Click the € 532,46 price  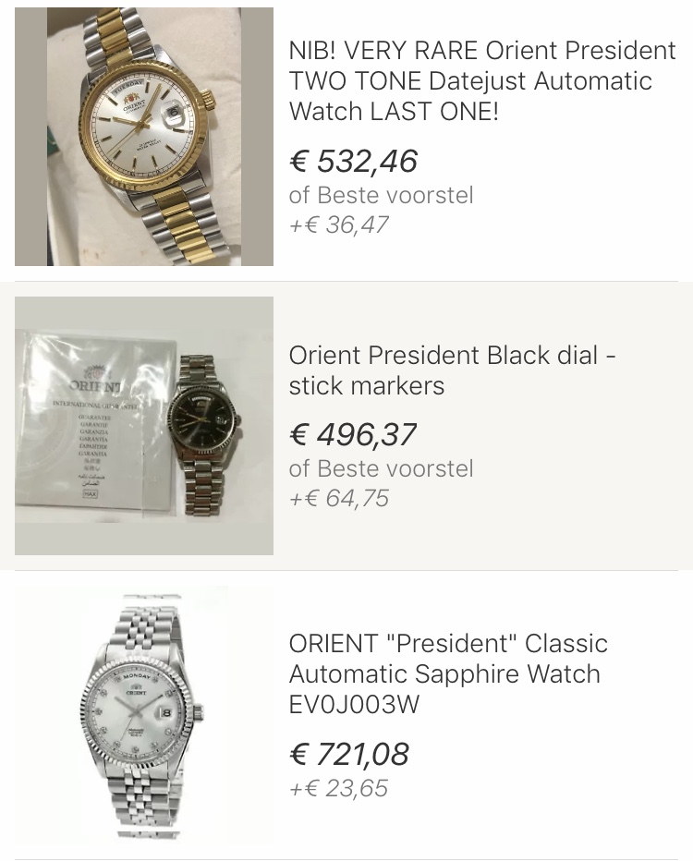pos(354,161)
